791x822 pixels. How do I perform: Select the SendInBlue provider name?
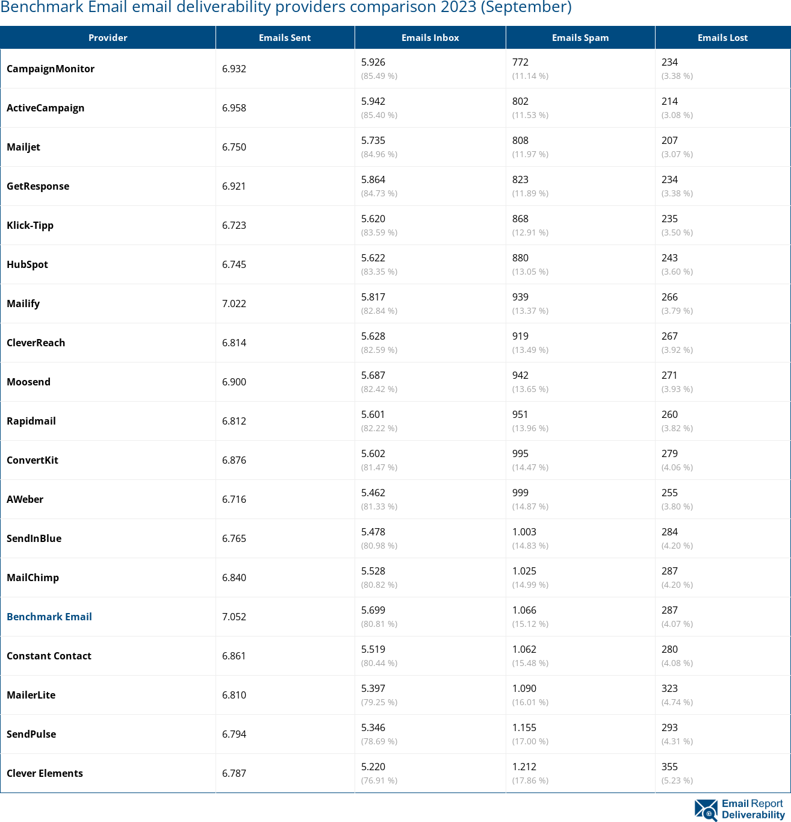(34, 538)
